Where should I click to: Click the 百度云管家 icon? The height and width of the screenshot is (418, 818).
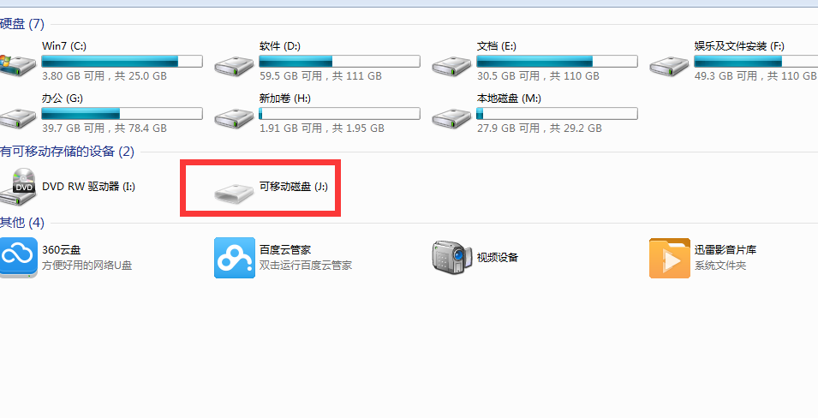pos(235,258)
